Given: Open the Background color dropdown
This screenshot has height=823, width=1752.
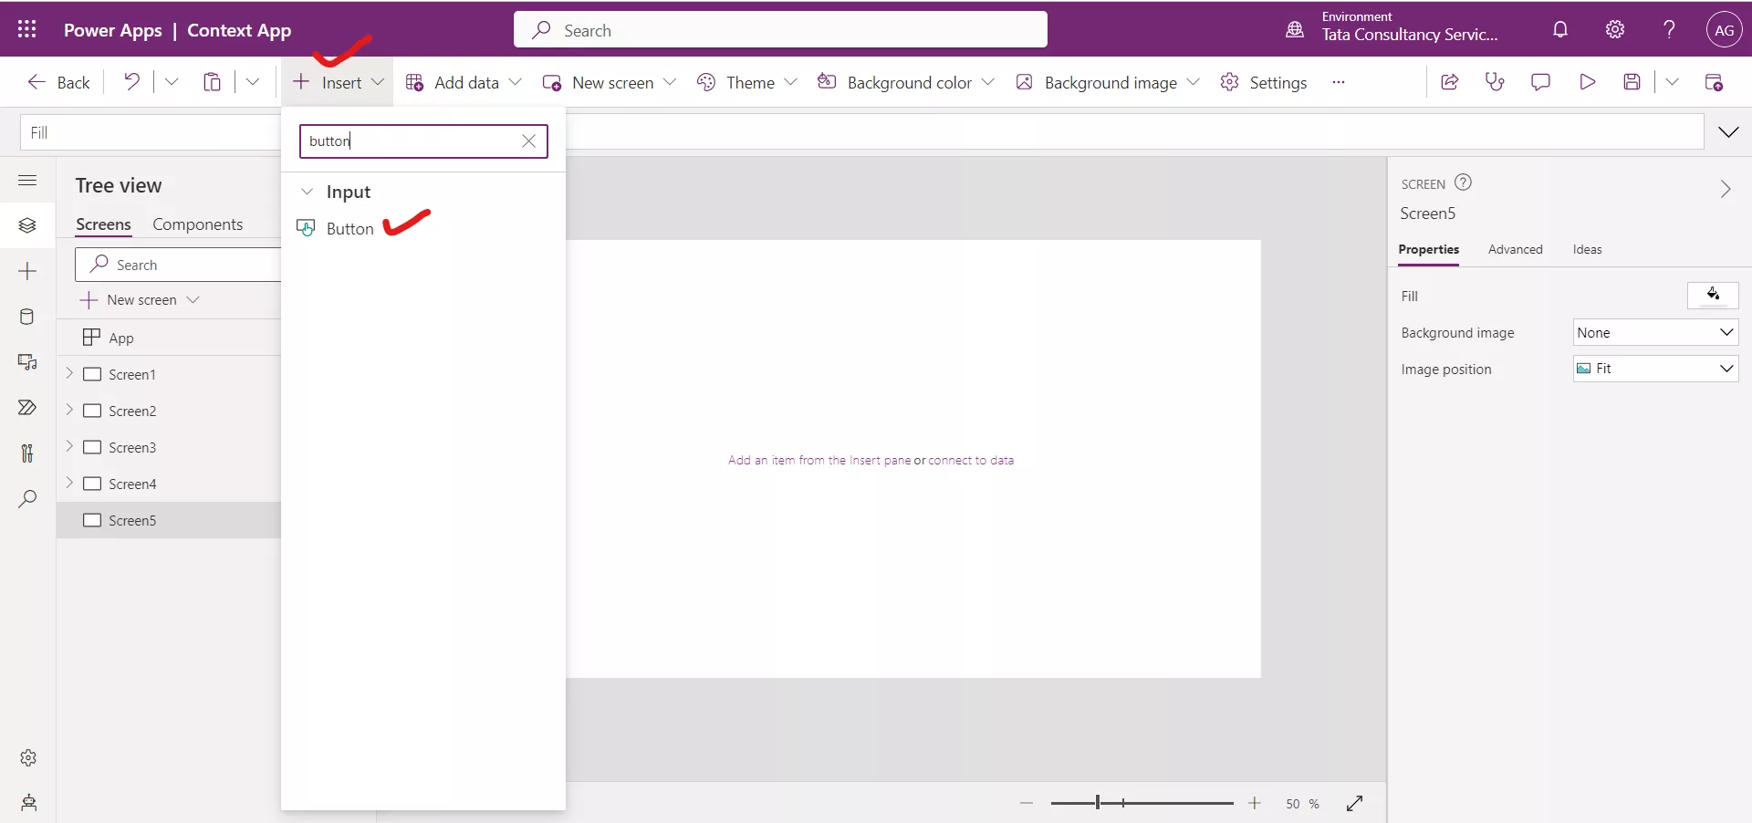Looking at the screenshot, I should pyautogui.click(x=905, y=82).
